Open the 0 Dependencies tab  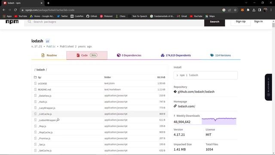click(x=129, y=56)
